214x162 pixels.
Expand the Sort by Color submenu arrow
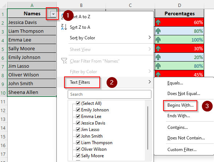click(150, 37)
